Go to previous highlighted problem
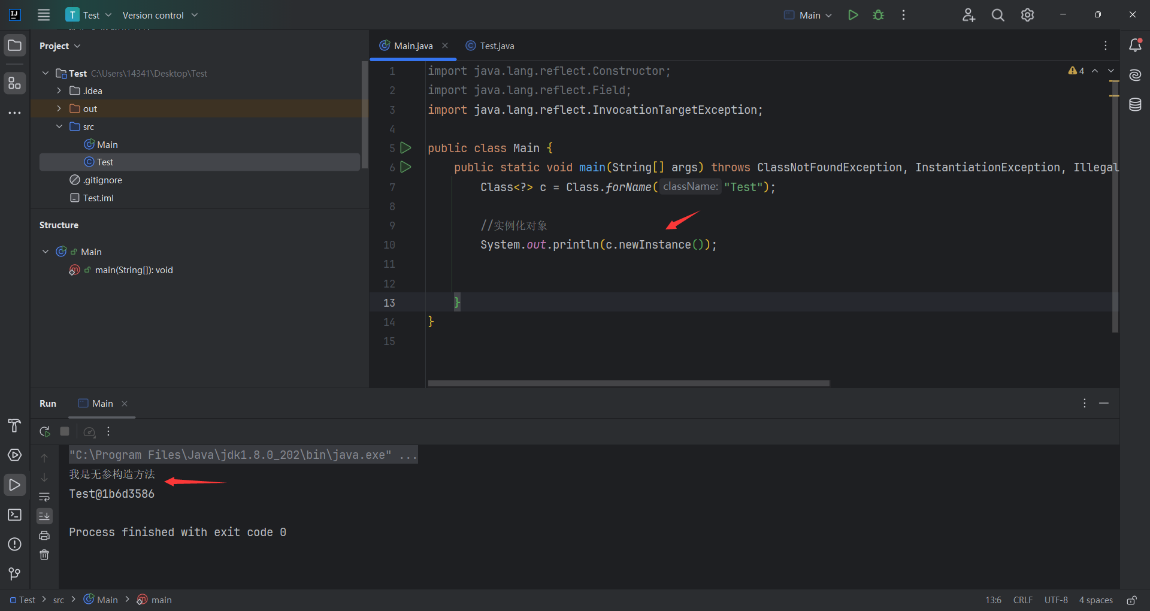1150x611 pixels. coord(1095,71)
